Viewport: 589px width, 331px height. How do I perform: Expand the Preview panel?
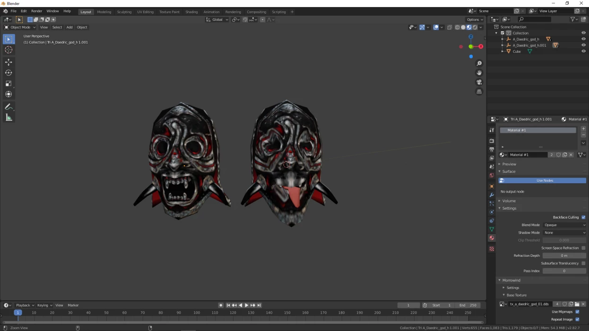pos(509,164)
